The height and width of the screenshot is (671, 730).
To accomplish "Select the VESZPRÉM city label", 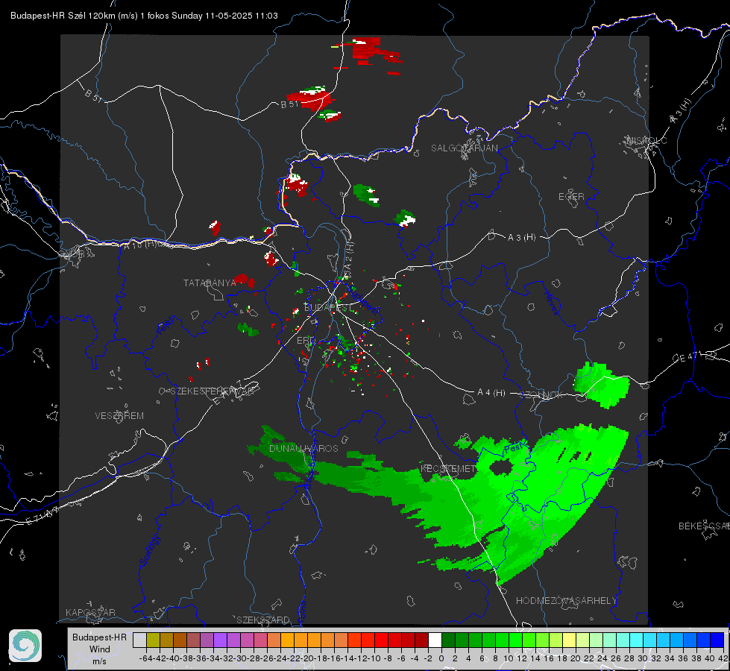I will tap(119, 416).
